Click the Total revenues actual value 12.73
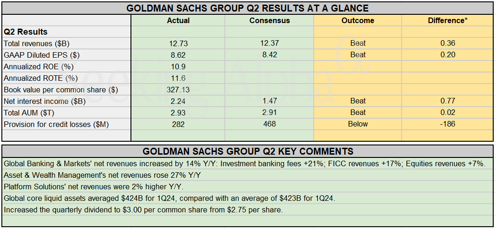The height and width of the screenshot is (229, 496). [x=178, y=43]
